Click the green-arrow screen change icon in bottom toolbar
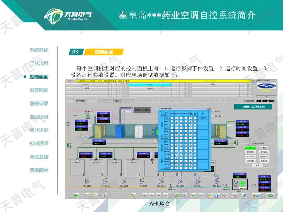This screenshot has width=283, height=212. tap(133, 195)
